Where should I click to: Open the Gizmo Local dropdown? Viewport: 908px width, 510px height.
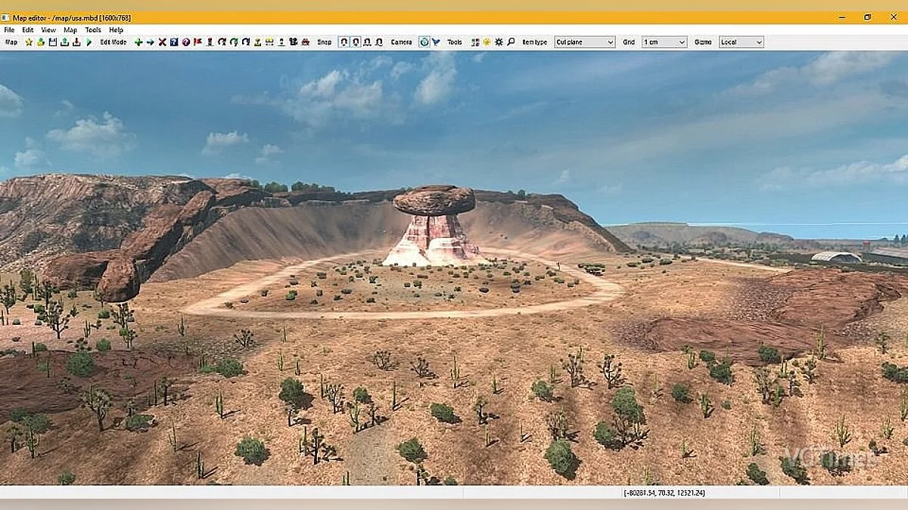[740, 42]
